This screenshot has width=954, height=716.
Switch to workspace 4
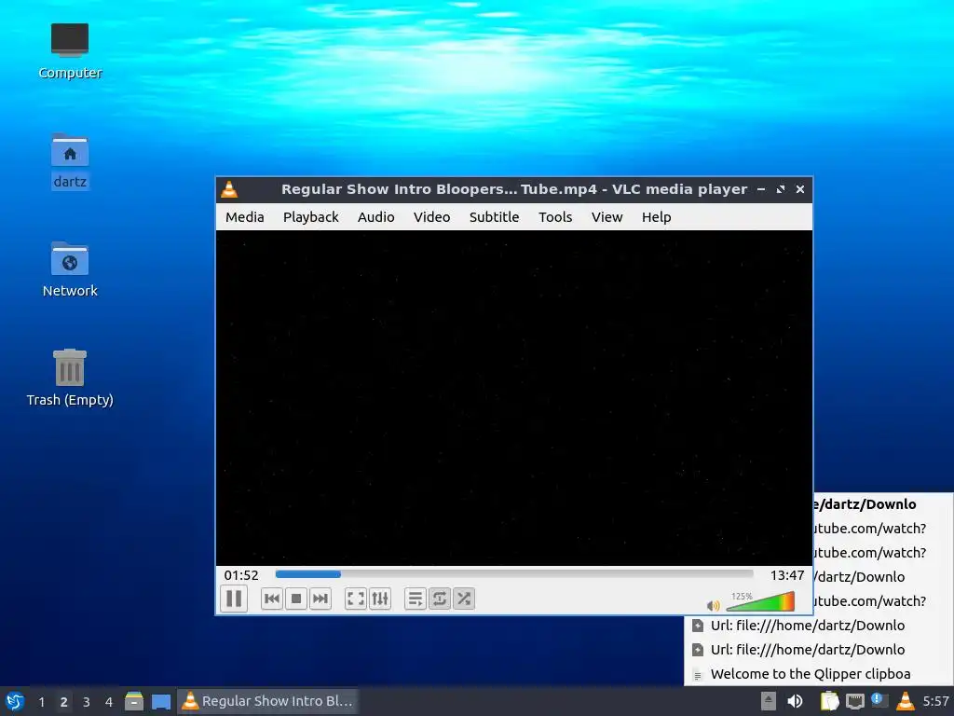[109, 701]
